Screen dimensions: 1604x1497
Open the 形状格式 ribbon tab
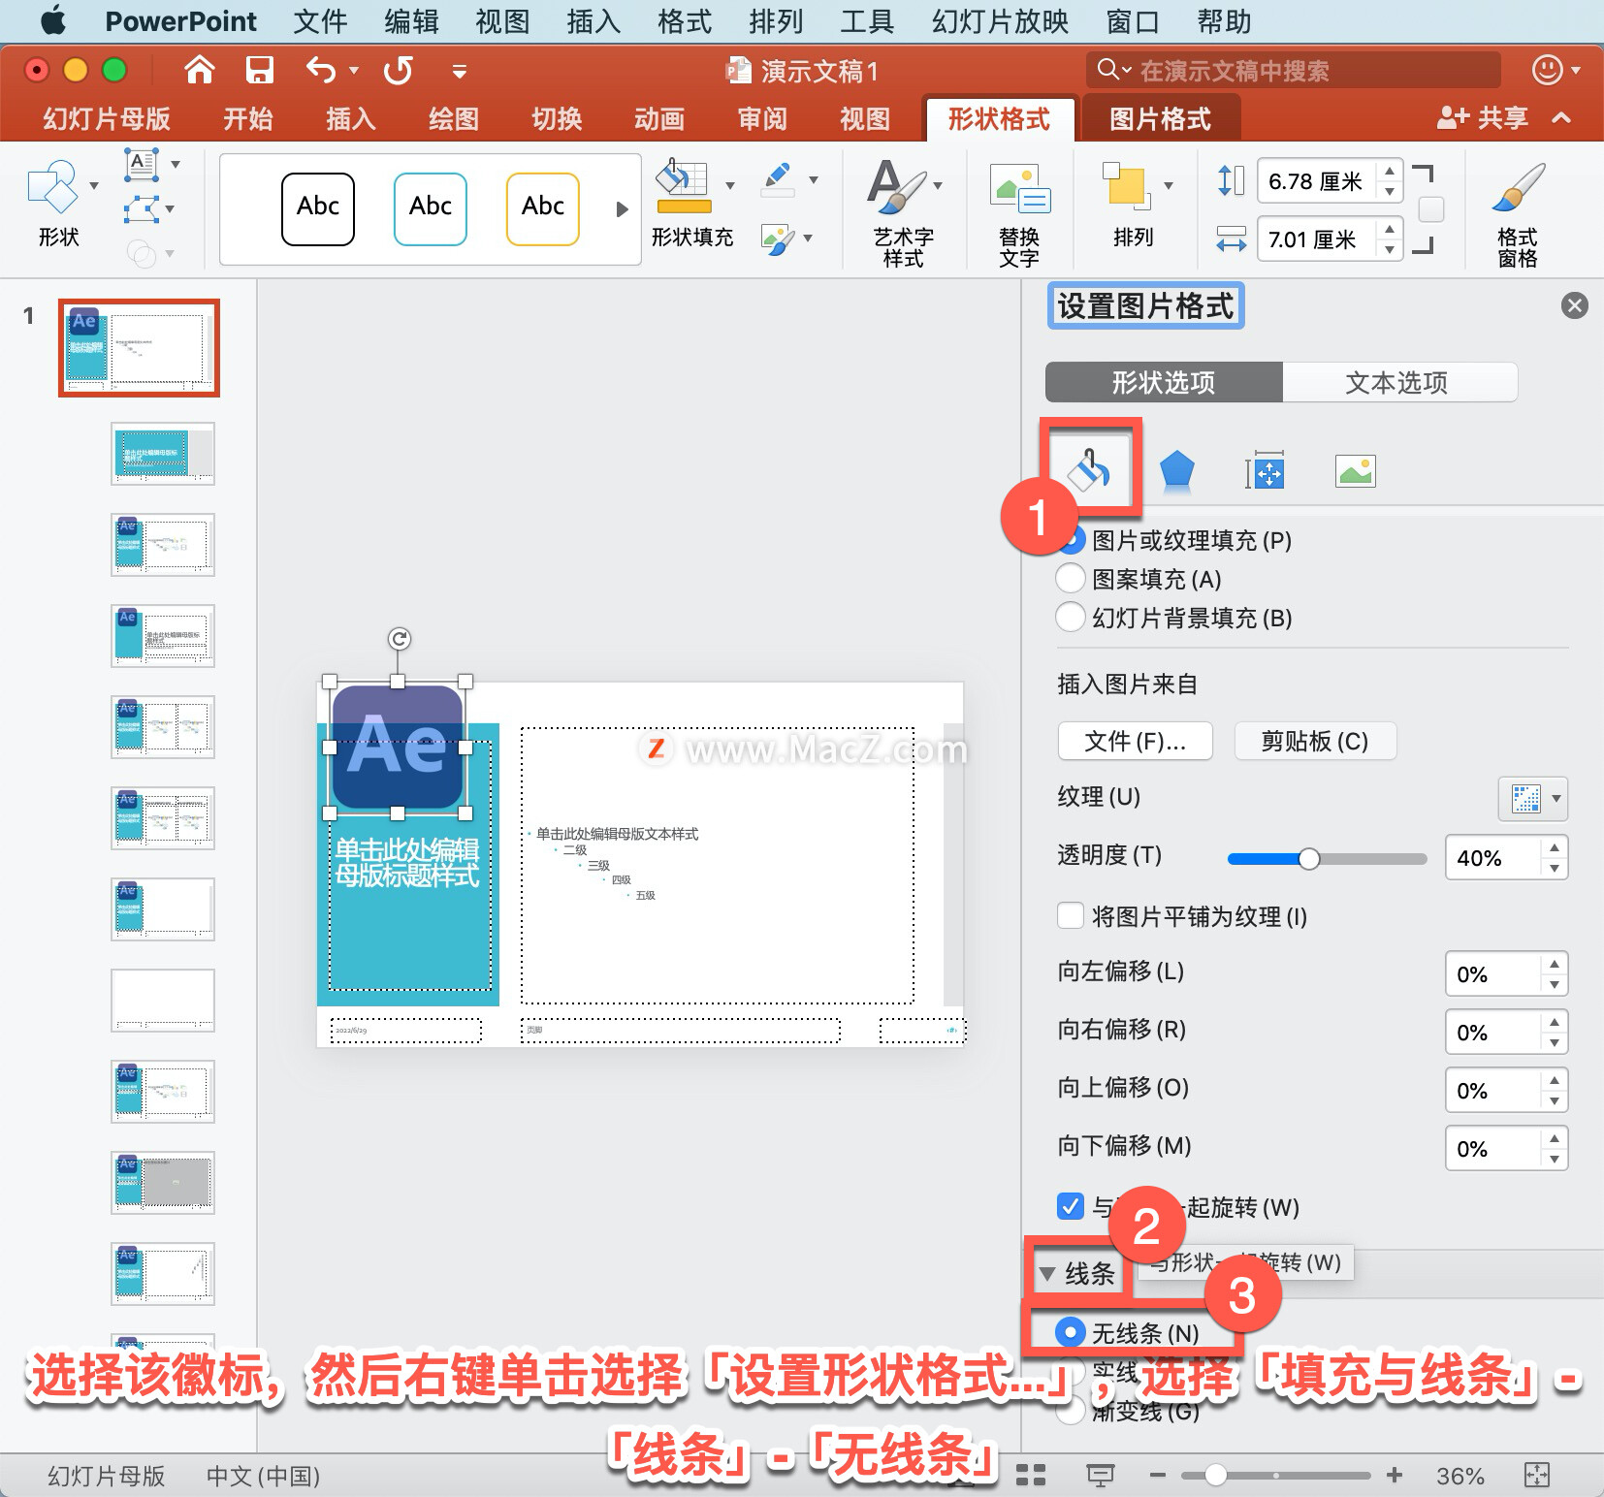[x=999, y=119]
